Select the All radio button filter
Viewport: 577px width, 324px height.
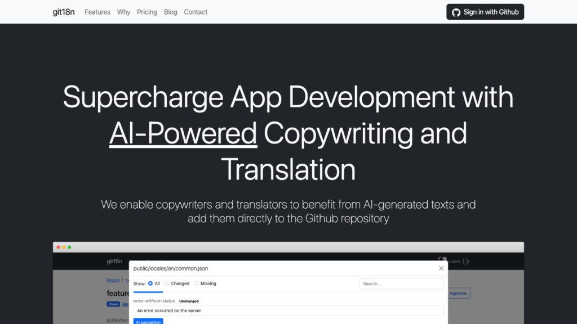tap(150, 283)
